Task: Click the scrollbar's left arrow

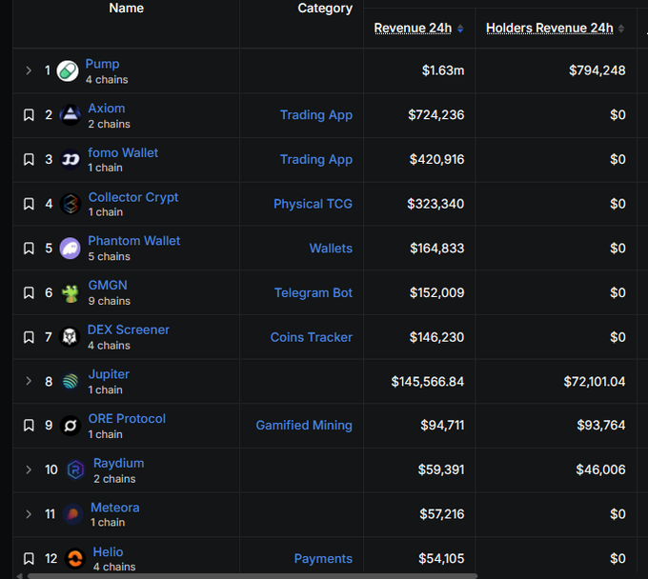Action: 19,576
